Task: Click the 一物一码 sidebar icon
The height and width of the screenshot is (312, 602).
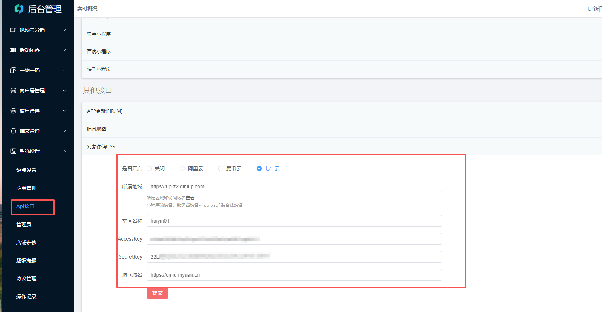Action: (x=13, y=70)
